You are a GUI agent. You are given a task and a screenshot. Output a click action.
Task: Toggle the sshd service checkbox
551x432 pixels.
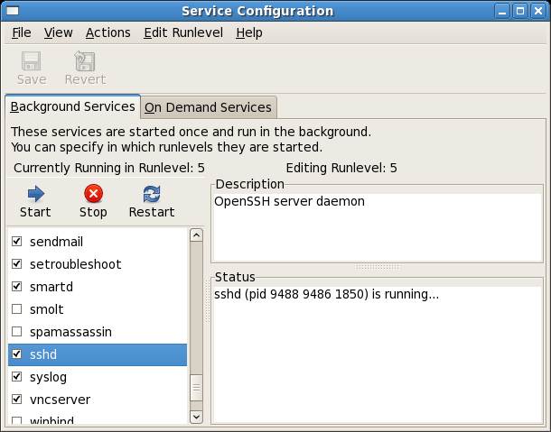(x=16, y=354)
